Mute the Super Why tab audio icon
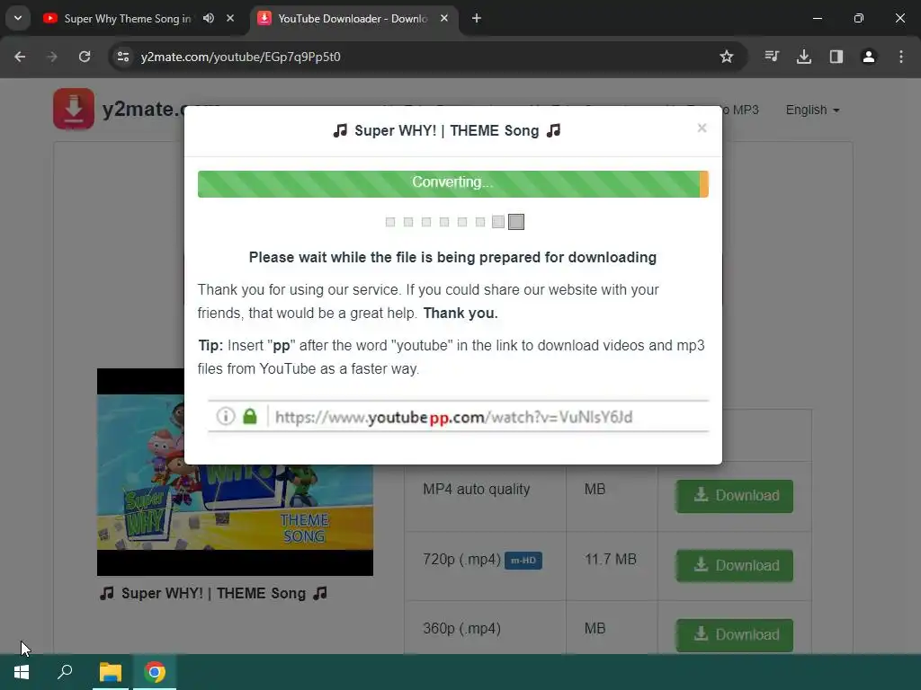This screenshot has height=690, width=921. click(x=209, y=18)
